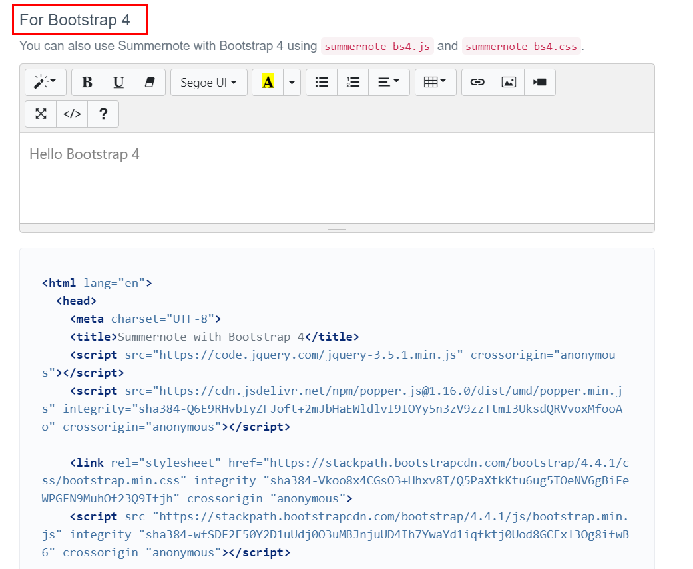Click the html lang="en" code line

coord(97,284)
